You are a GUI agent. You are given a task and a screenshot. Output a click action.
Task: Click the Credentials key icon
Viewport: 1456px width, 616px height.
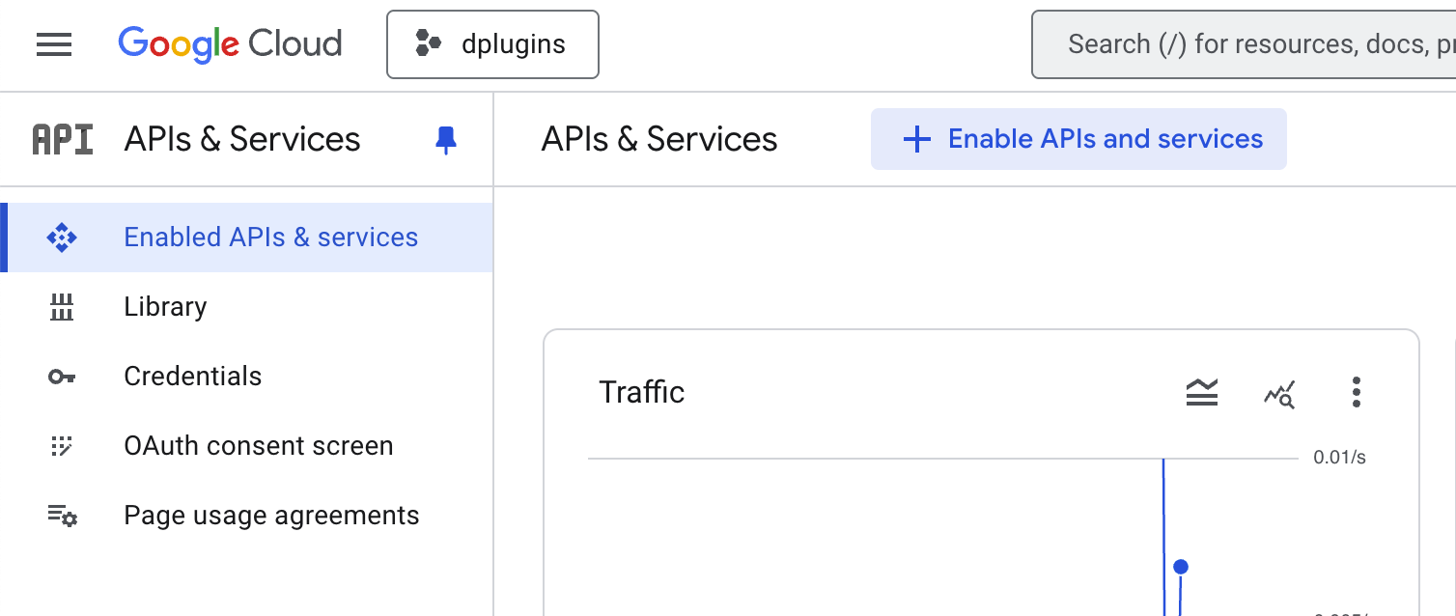click(x=62, y=377)
